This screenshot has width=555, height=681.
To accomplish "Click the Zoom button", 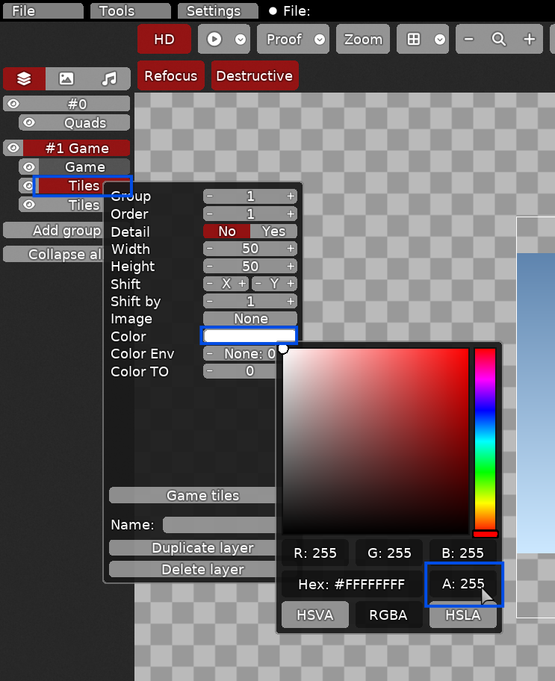I will (363, 39).
